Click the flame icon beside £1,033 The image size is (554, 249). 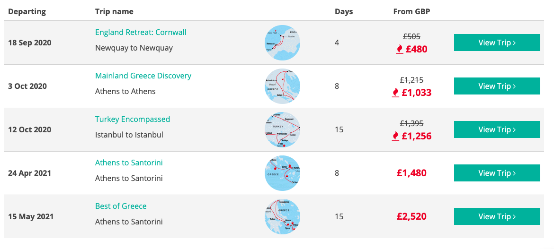click(395, 93)
